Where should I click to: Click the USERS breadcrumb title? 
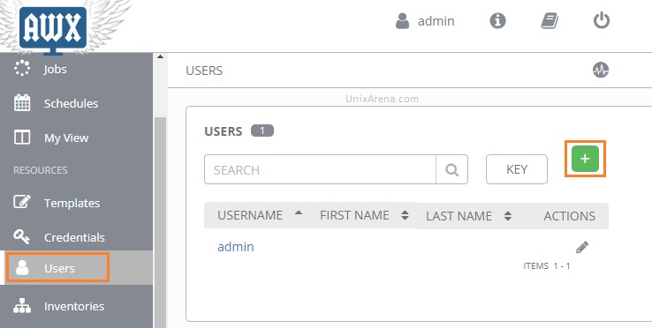[x=204, y=71]
